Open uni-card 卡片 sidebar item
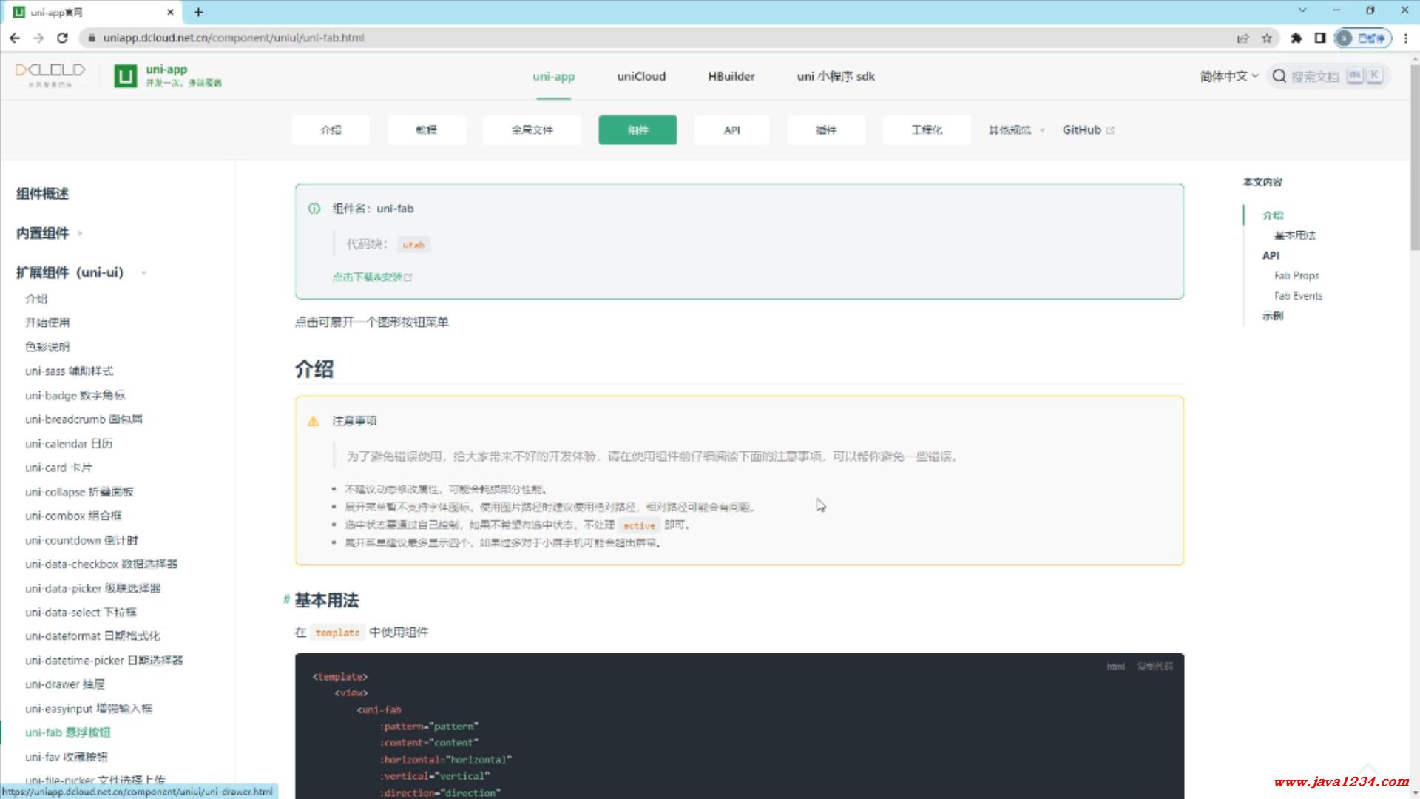Viewport: 1420px width, 799px height. [58, 468]
